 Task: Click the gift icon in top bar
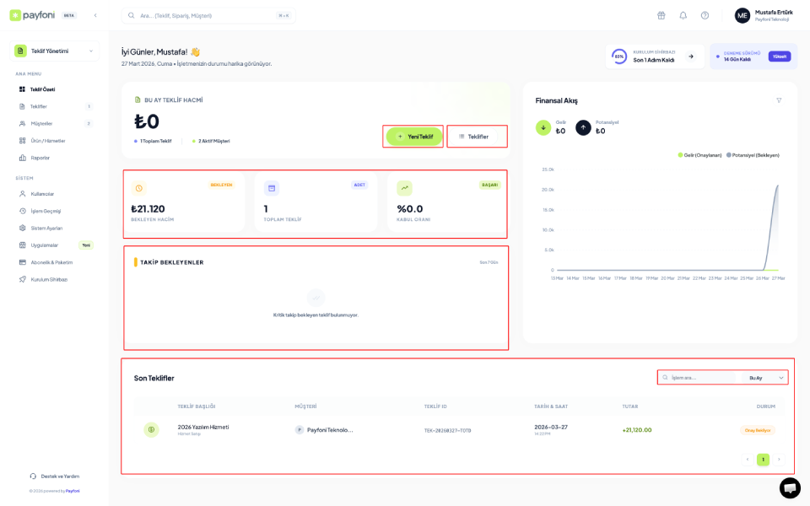(x=661, y=15)
